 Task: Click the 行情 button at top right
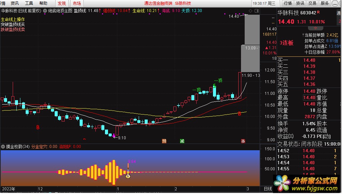click(x=288, y=3)
